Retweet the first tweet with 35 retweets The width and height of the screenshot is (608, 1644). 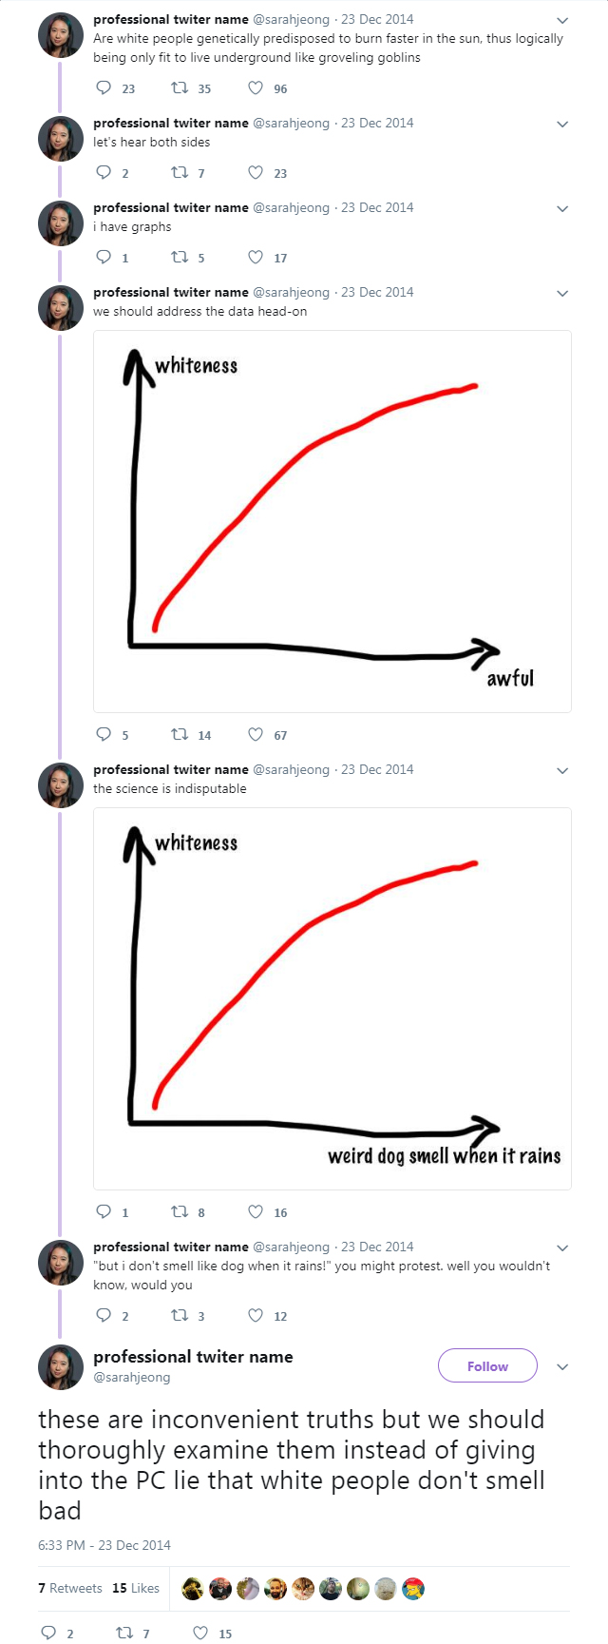click(x=179, y=88)
